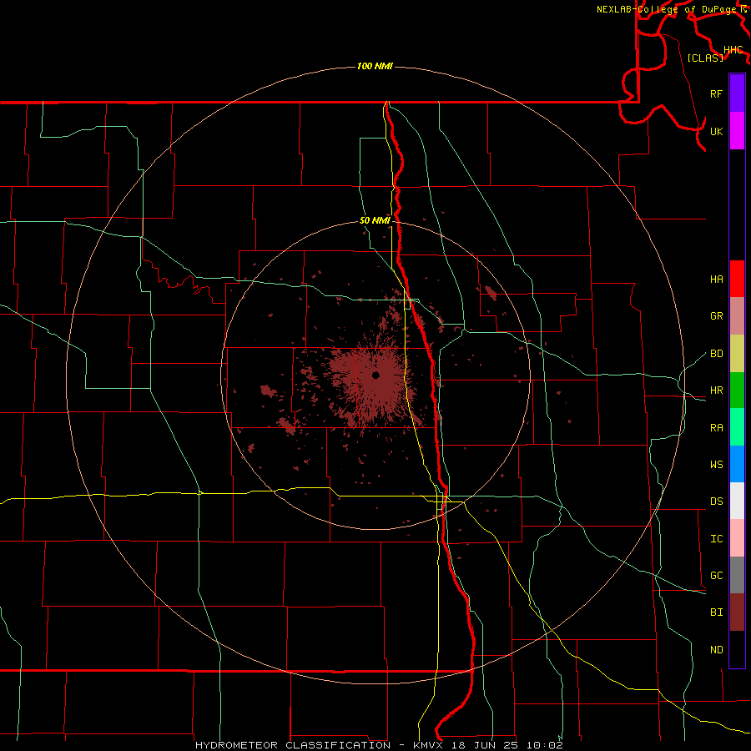Image resolution: width=751 pixels, height=751 pixels.
Task: Click the HHC product label
Action: [733, 50]
